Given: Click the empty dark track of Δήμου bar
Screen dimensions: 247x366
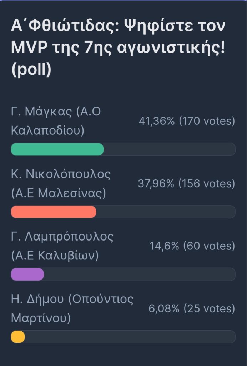Looking at the screenshot, I should point(130,337).
